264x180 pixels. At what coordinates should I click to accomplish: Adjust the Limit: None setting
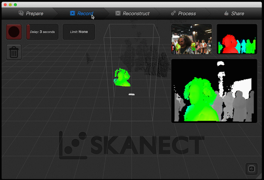[x=79, y=32]
